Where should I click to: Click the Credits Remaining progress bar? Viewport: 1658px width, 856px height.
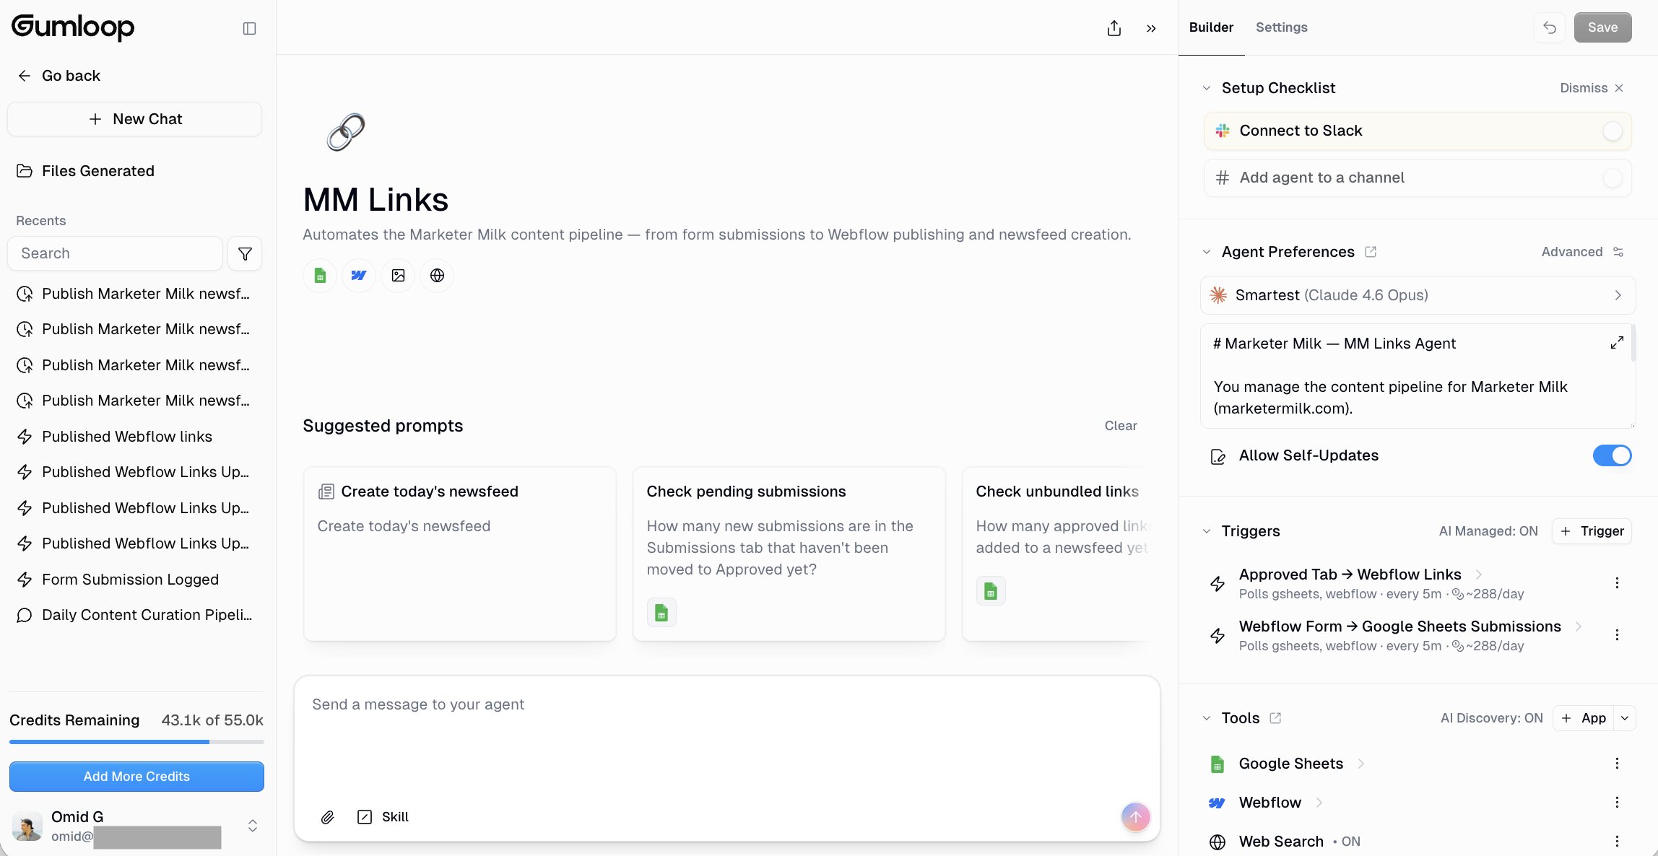pyautogui.click(x=136, y=741)
